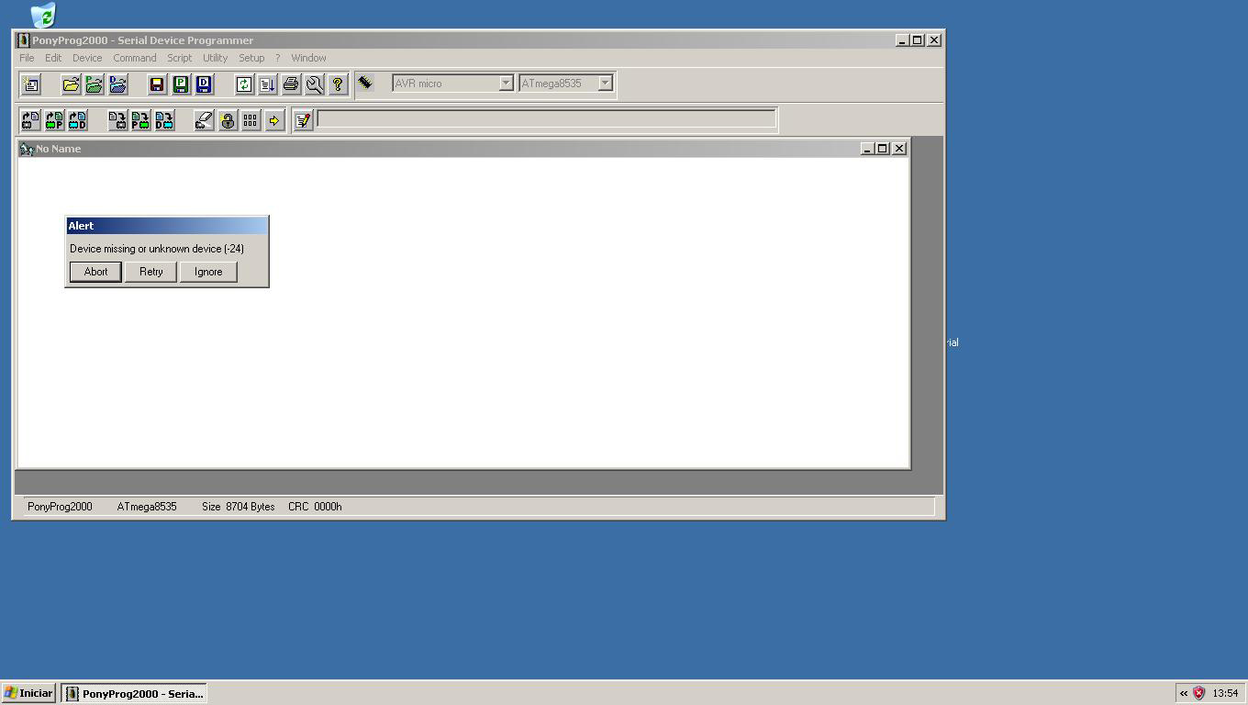Viewport: 1248px width, 705px height.
Task: Click the Print icon
Action: coord(291,84)
